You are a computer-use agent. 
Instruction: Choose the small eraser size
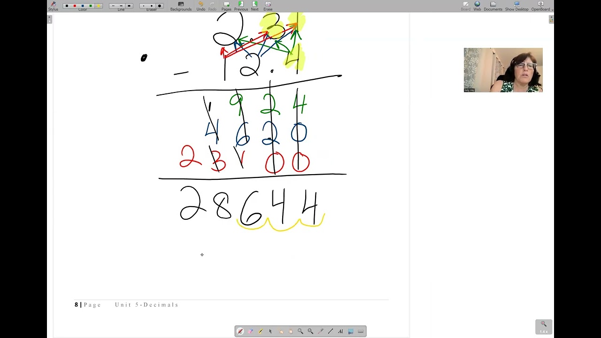click(x=143, y=6)
